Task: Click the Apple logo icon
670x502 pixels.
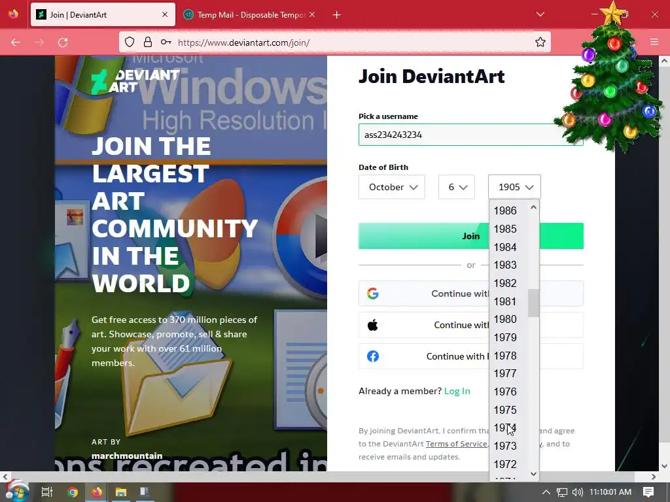Action: [372, 325]
